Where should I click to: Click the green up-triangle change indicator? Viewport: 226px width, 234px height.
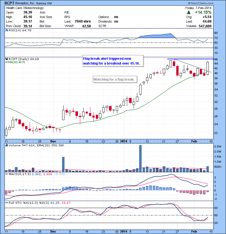coord(189,12)
